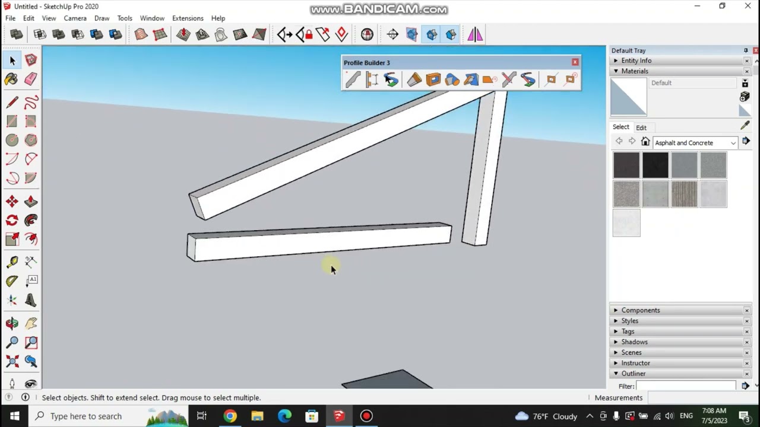760x427 pixels.
Task: Choose the pink Eraser tool
Action: click(x=31, y=79)
